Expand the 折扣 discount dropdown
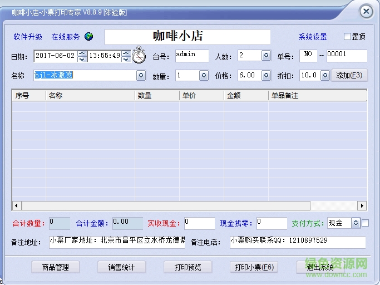380x285 pixels. (x=324, y=75)
